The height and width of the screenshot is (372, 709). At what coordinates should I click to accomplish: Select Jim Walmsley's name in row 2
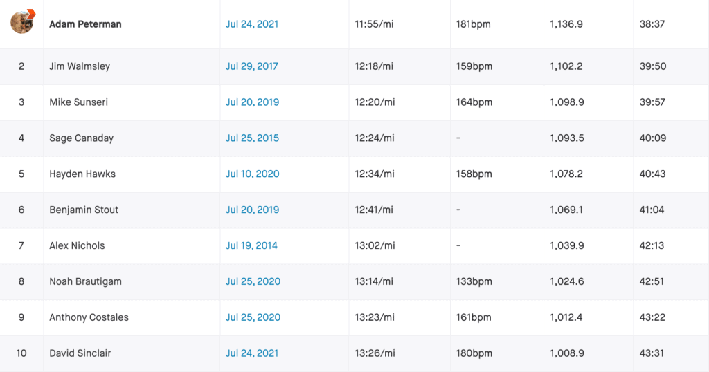pos(80,66)
